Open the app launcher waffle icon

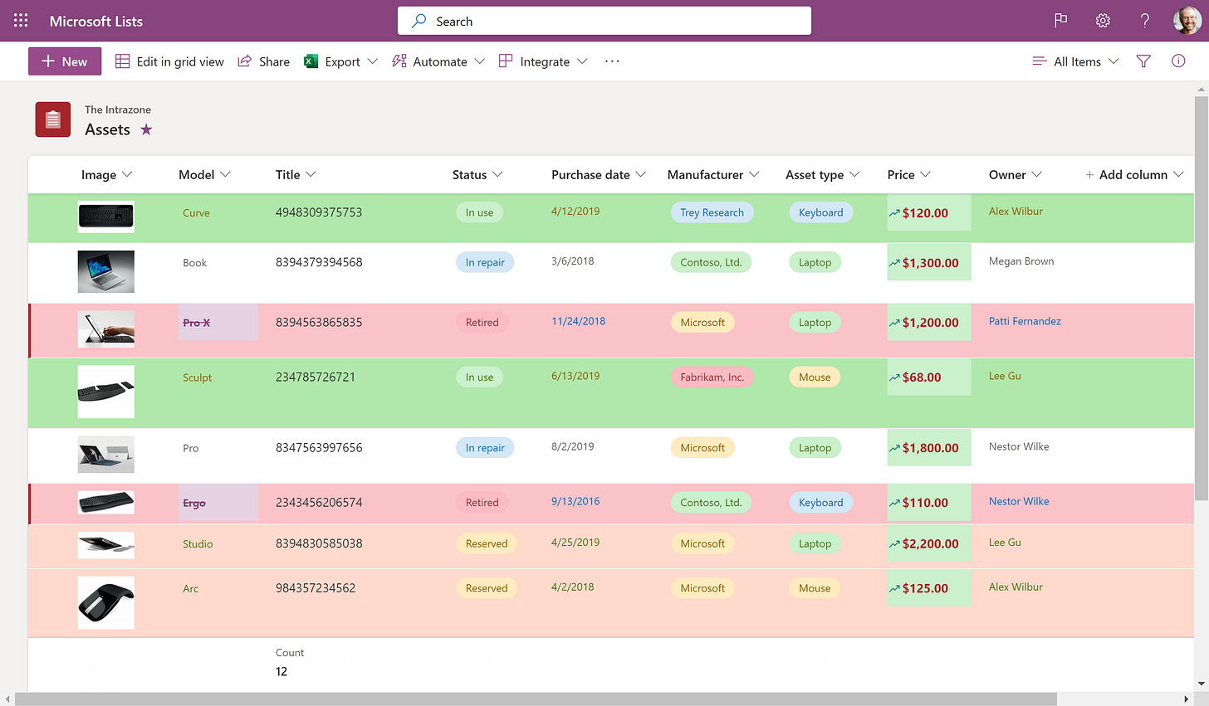[x=21, y=21]
